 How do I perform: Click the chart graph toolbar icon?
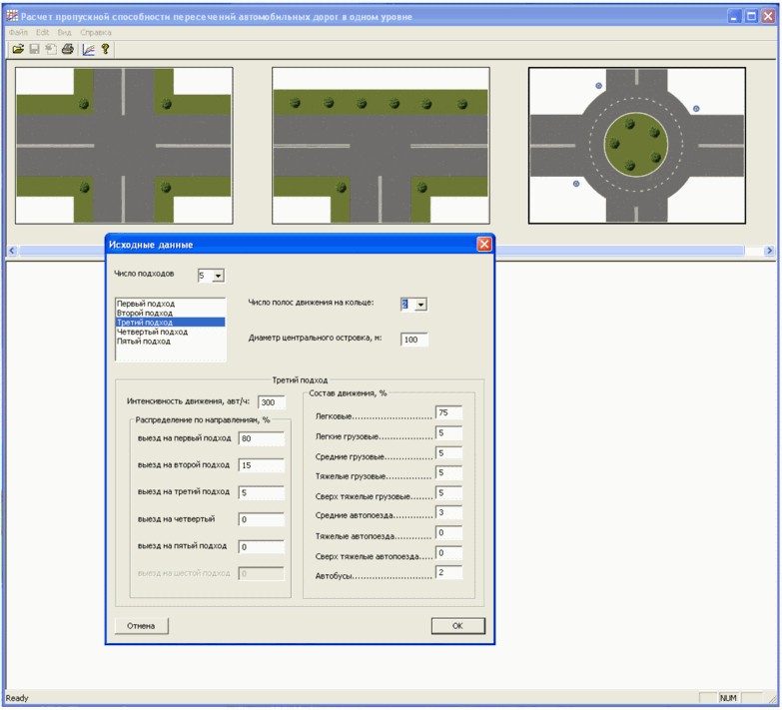pos(88,49)
